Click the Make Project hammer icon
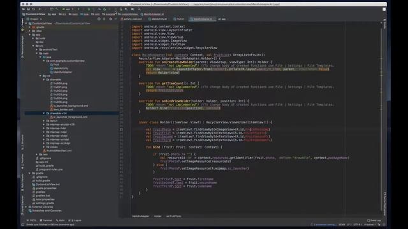Image resolution: width=408 pixels, height=229 pixels. 57,9
